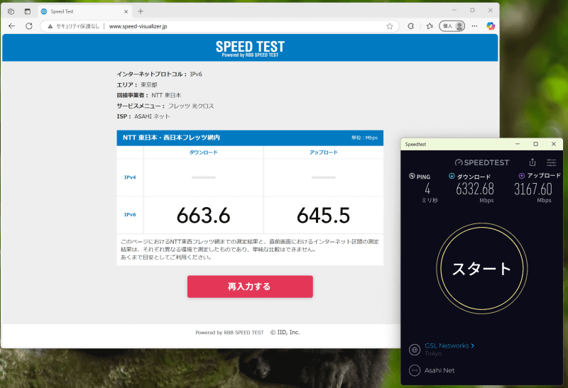Click Powered by RBB SPEED TEST footer

coord(229,332)
